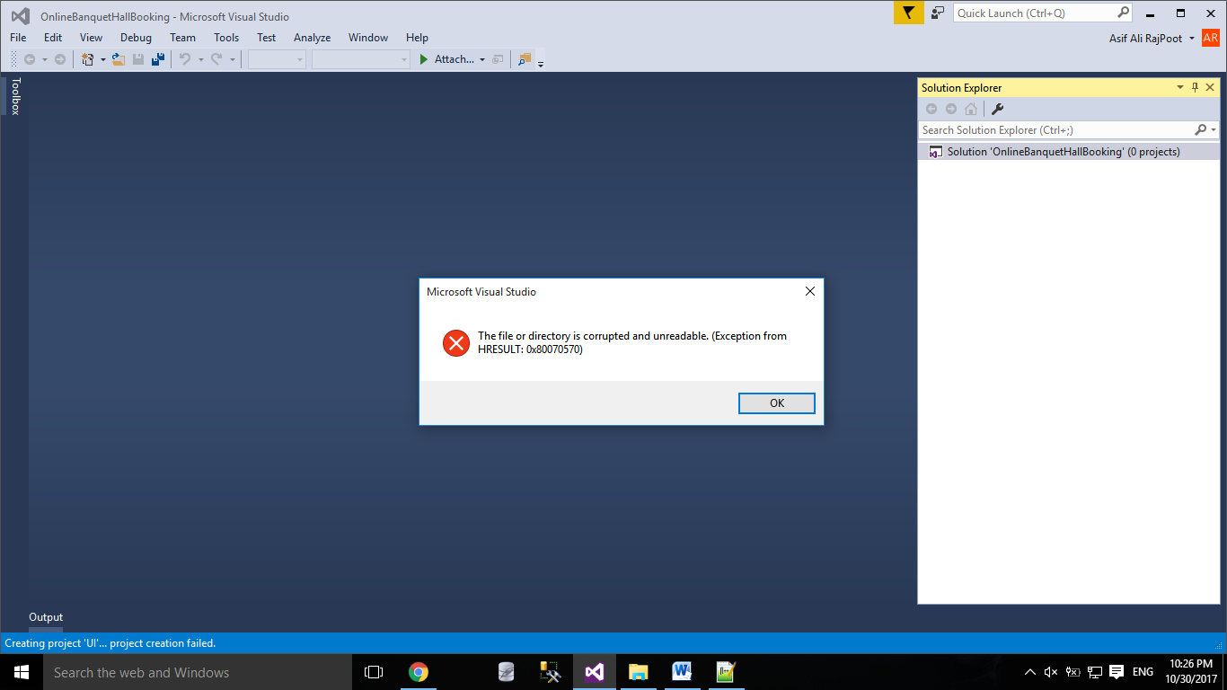Image resolution: width=1227 pixels, height=690 pixels.
Task: Open the Team menu
Action: tap(182, 38)
